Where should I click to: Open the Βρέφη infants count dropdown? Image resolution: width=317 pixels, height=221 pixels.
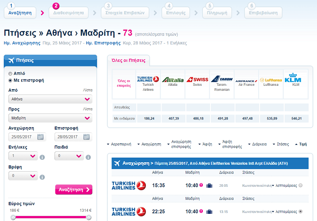tap(23, 176)
